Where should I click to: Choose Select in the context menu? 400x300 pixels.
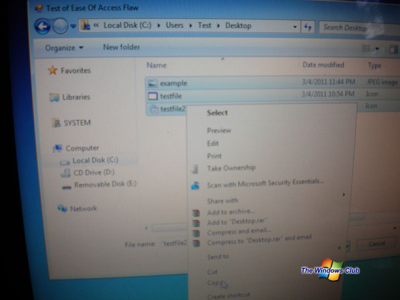217,113
